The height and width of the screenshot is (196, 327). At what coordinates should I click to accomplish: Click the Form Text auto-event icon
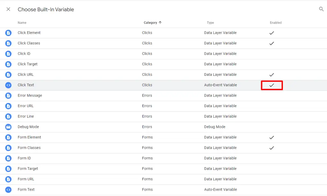(8, 190)
